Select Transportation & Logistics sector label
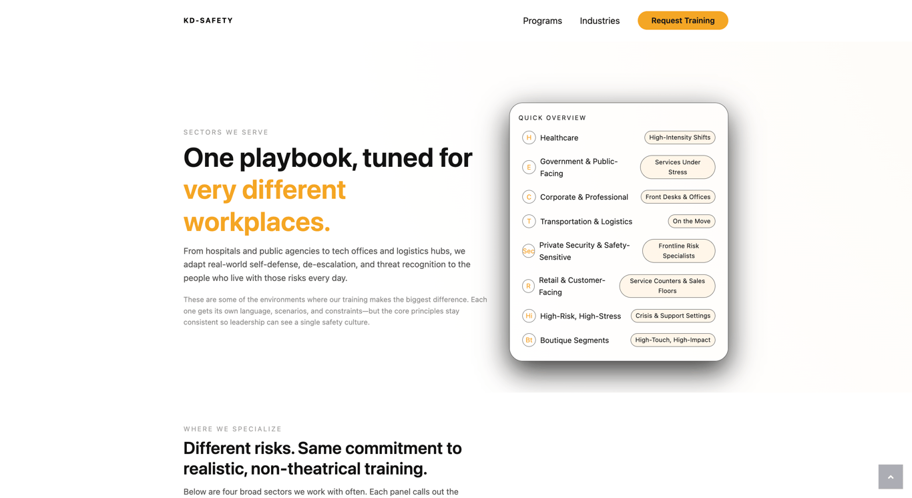 click(586, 221)
